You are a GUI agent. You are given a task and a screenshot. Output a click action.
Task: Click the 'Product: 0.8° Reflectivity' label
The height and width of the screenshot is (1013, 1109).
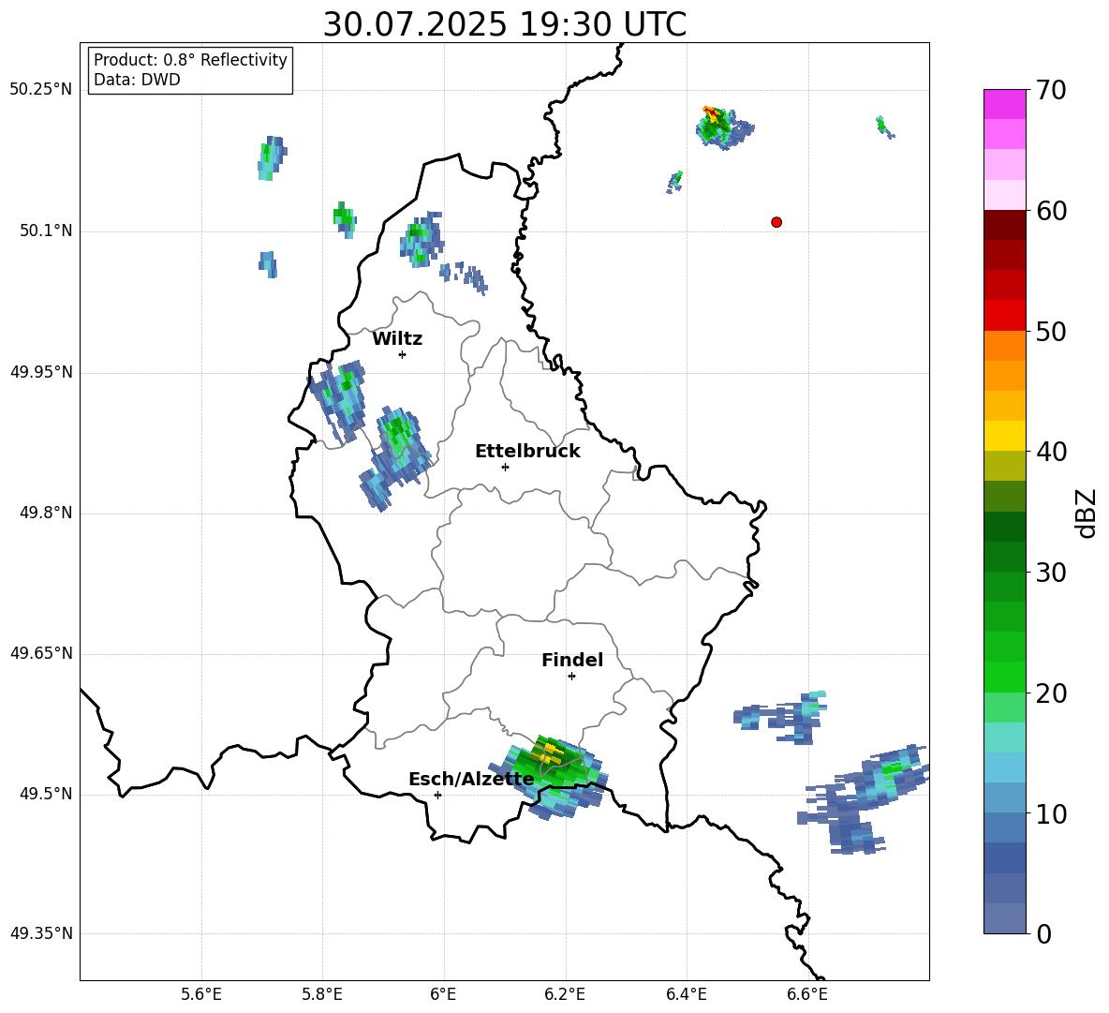pyautogui.click(x=190, y=60)
